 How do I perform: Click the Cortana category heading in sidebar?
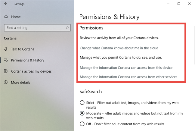10,38
